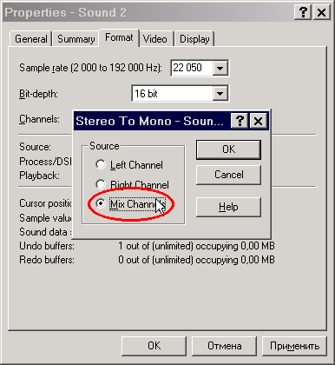The width and height of the screenshot is (335, 365).
Task: Switch to the Video tab
Action: 155,39
